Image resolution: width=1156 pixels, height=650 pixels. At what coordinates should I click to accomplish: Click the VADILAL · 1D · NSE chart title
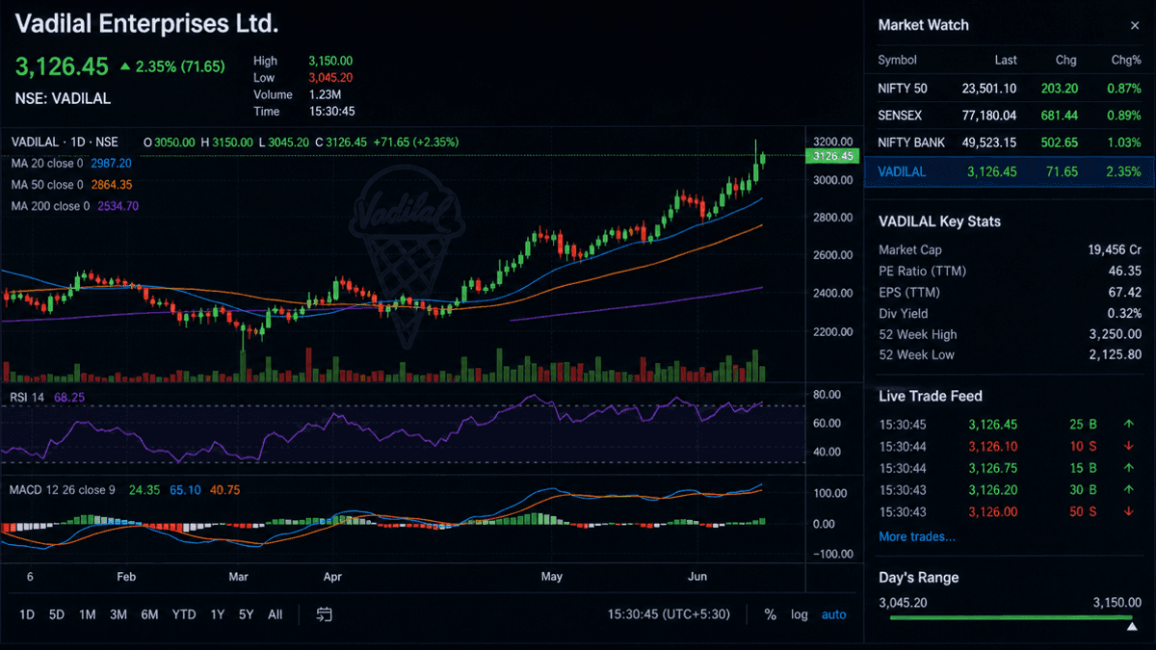coord(65,142)
